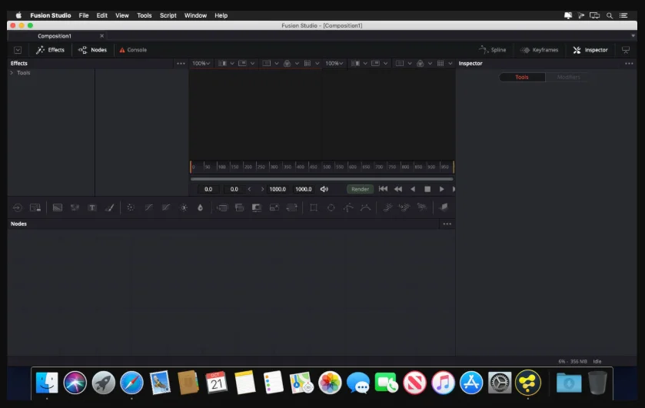Image resolution: width=645 pixels, height=408 pixels.
Task: Open Nodes panel three-dot options menu
Action: tap(447, 224)
